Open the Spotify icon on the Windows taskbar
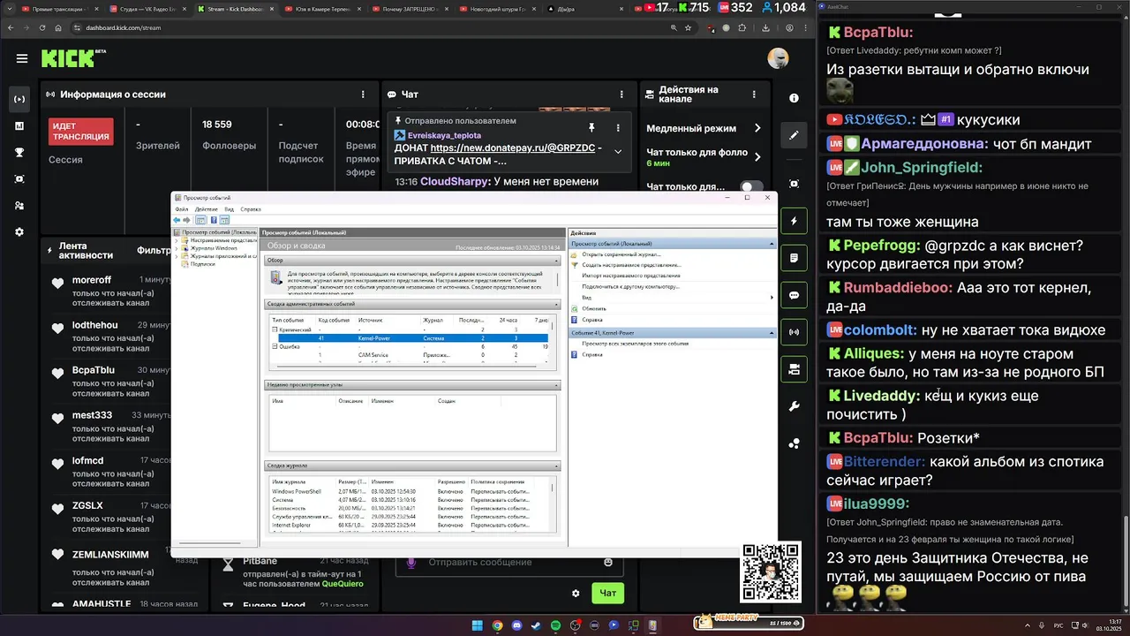 tap(555, 625)
